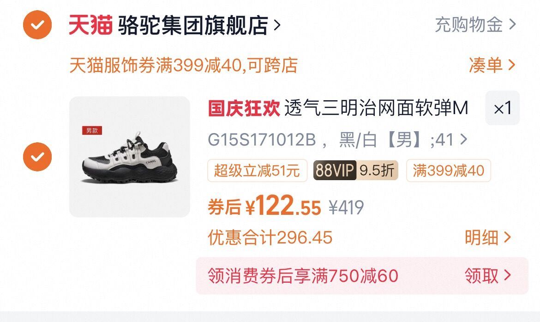
Task: Open the black-white shoe product thumbnail
Action: pyautogui.click(x=130, y=157)
